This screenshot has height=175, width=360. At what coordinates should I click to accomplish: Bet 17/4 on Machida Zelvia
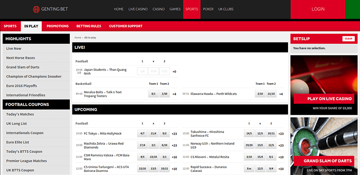pos(142,145)
